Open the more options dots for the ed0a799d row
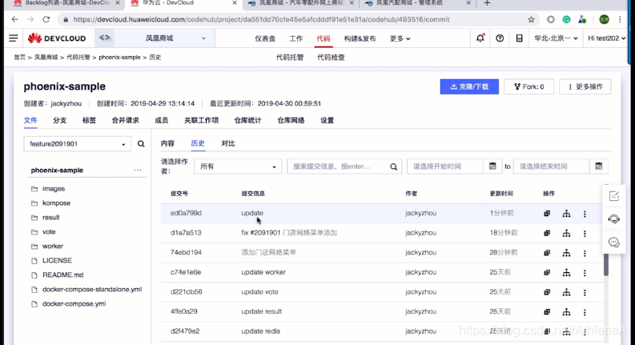Screen dimensions: 635x345 pyautogui.click(x=585, y=214)
